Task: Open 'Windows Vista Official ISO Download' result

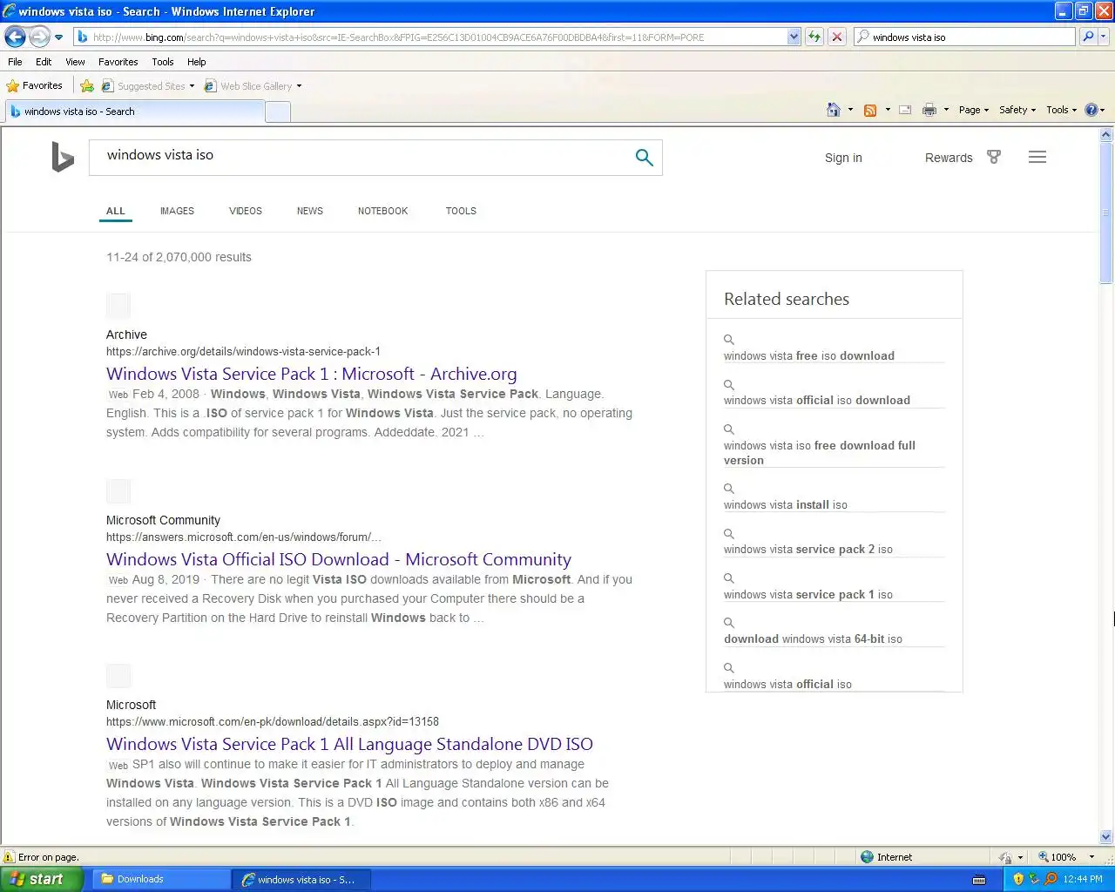Action: 339,559
